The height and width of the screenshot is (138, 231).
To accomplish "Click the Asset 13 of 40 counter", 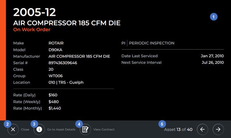I will (x=178, y=129).
